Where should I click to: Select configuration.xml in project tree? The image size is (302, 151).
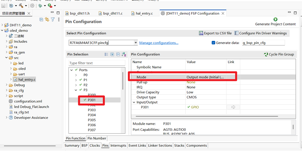tap(28, 101)
